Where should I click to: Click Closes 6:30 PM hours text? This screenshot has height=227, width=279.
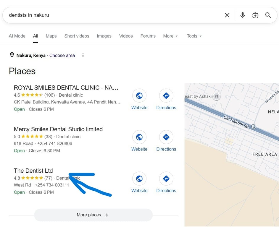point(44,151)
